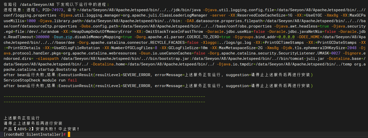Click the upper green dashed separator line
368x138 pixels.
[x=104, y=96]
